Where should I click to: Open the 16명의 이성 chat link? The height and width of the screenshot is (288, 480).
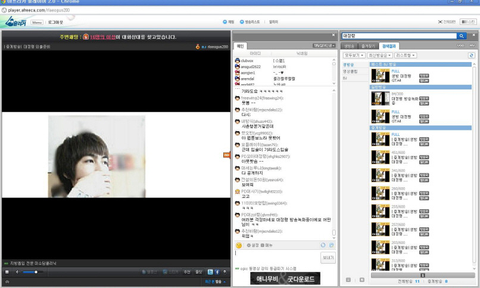click(x=102, y=37)
